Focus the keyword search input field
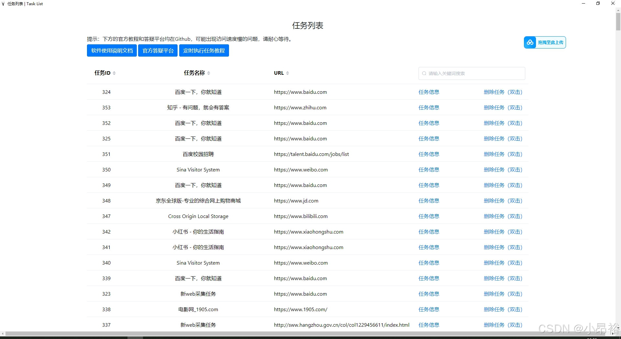This screenshot has width=621, height=339. pos(472,73)
